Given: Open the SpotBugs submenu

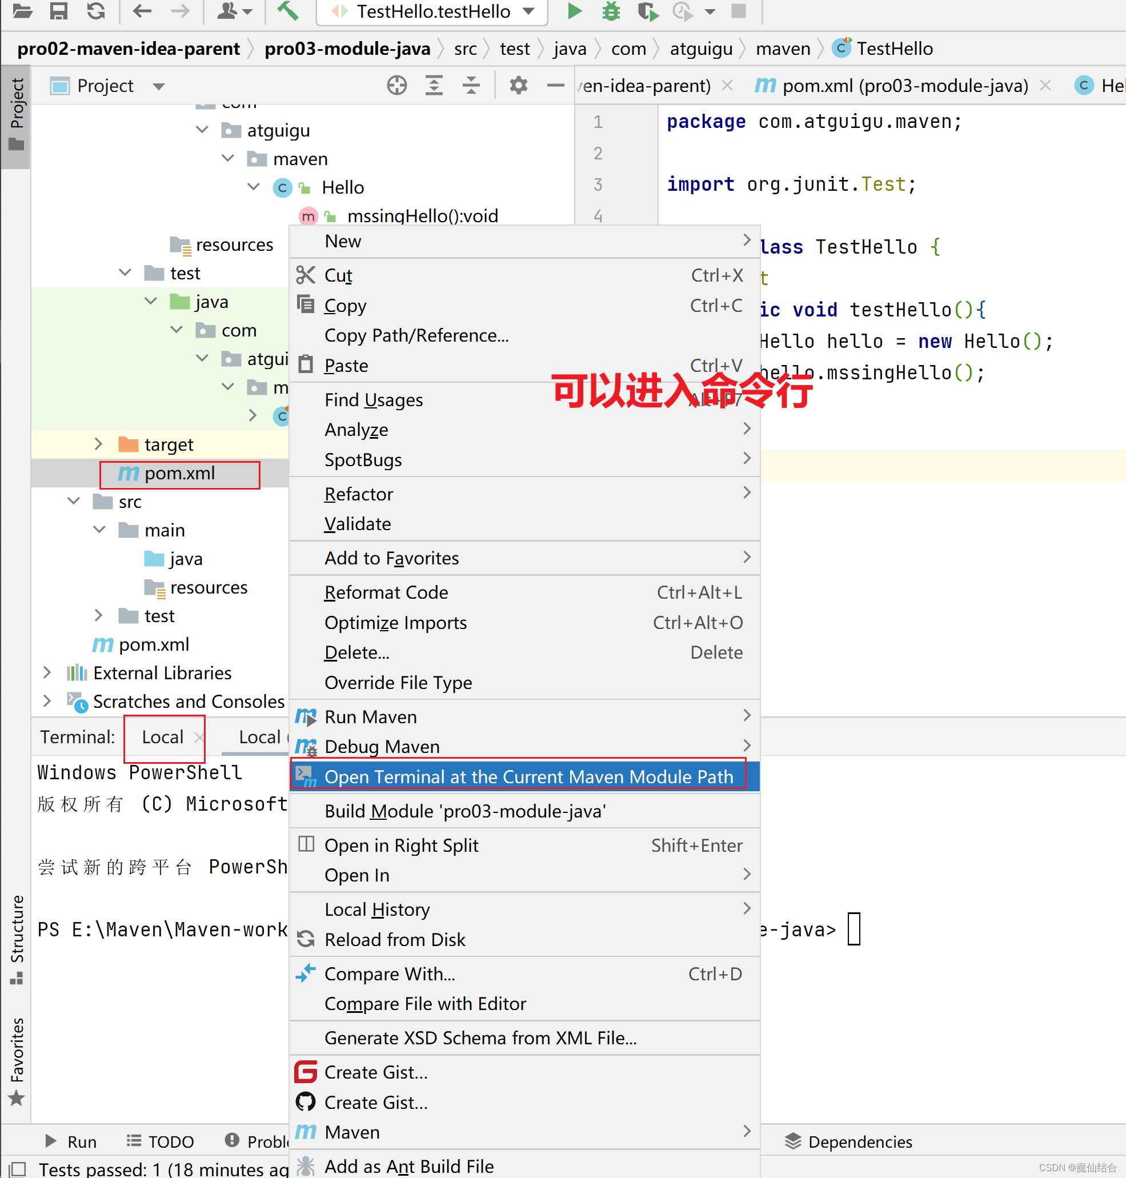Looking at the screenshot, I should (524, 460).
